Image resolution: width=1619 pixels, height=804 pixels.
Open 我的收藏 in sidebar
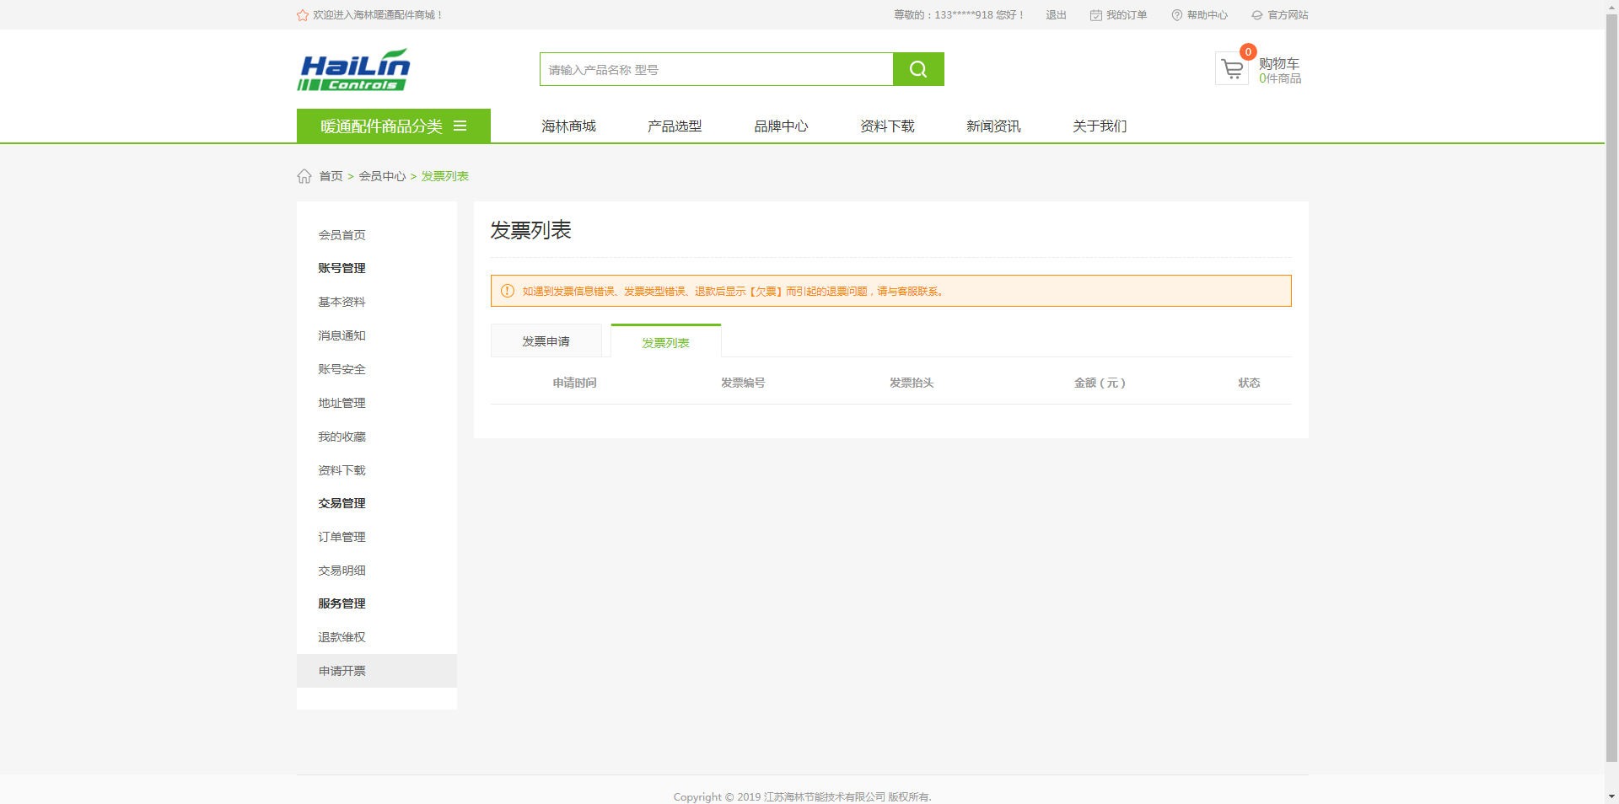point(342,437)
